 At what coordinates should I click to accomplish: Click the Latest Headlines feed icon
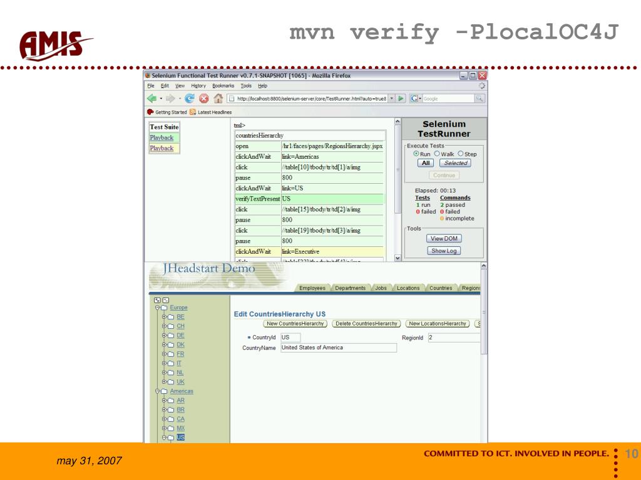point(193,112)
